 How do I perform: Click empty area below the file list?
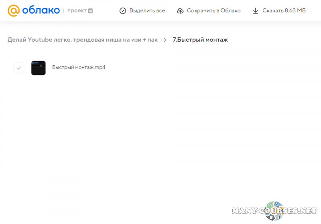[x=160, y=140]
